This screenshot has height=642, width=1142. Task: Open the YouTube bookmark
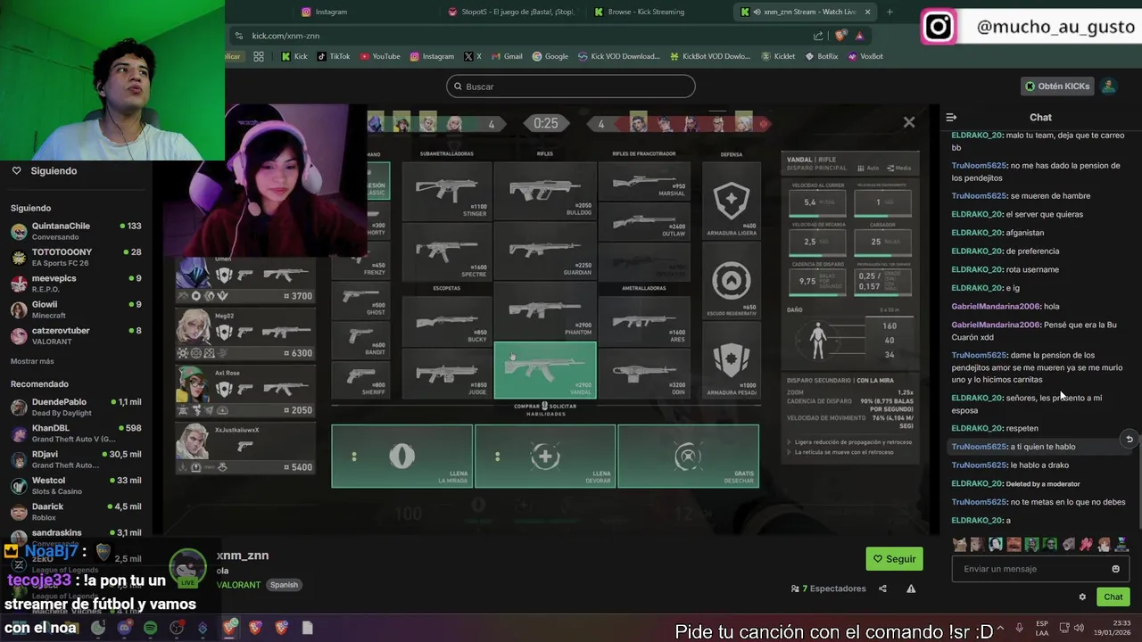380,56
